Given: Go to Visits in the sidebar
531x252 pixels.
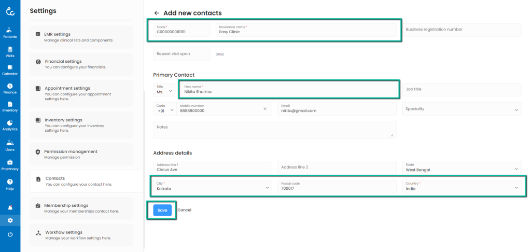Looking at the screenshot, I should (x=10, y=51).
